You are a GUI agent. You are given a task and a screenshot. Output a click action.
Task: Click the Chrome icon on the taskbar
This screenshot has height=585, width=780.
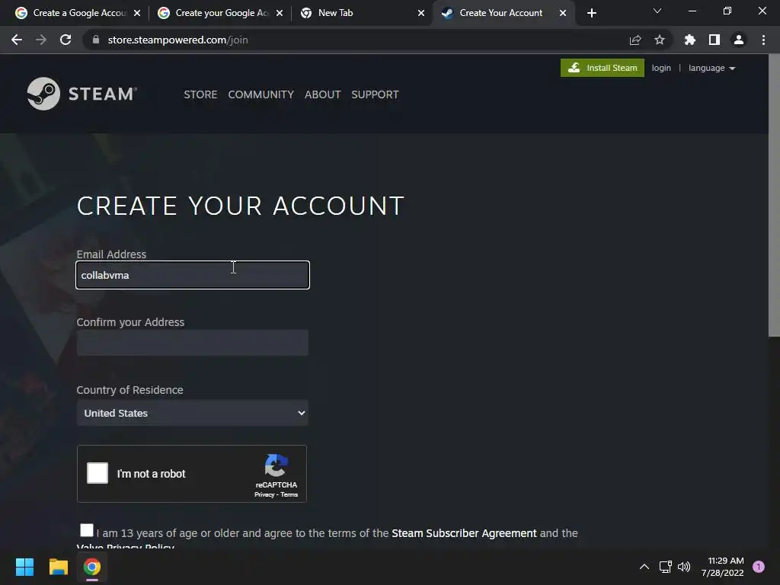(92, 567)
